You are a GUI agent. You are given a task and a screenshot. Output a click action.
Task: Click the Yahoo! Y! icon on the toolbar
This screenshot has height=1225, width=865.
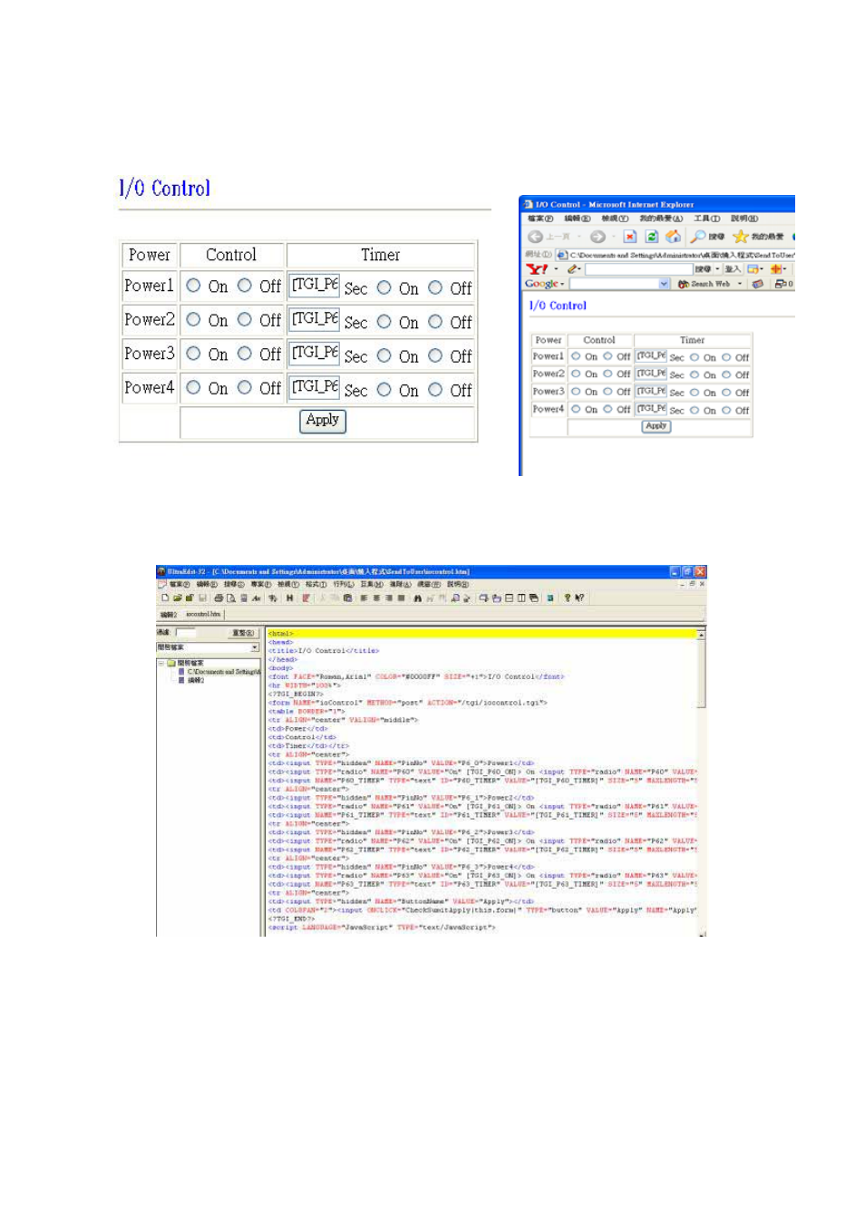pos(537,268)
